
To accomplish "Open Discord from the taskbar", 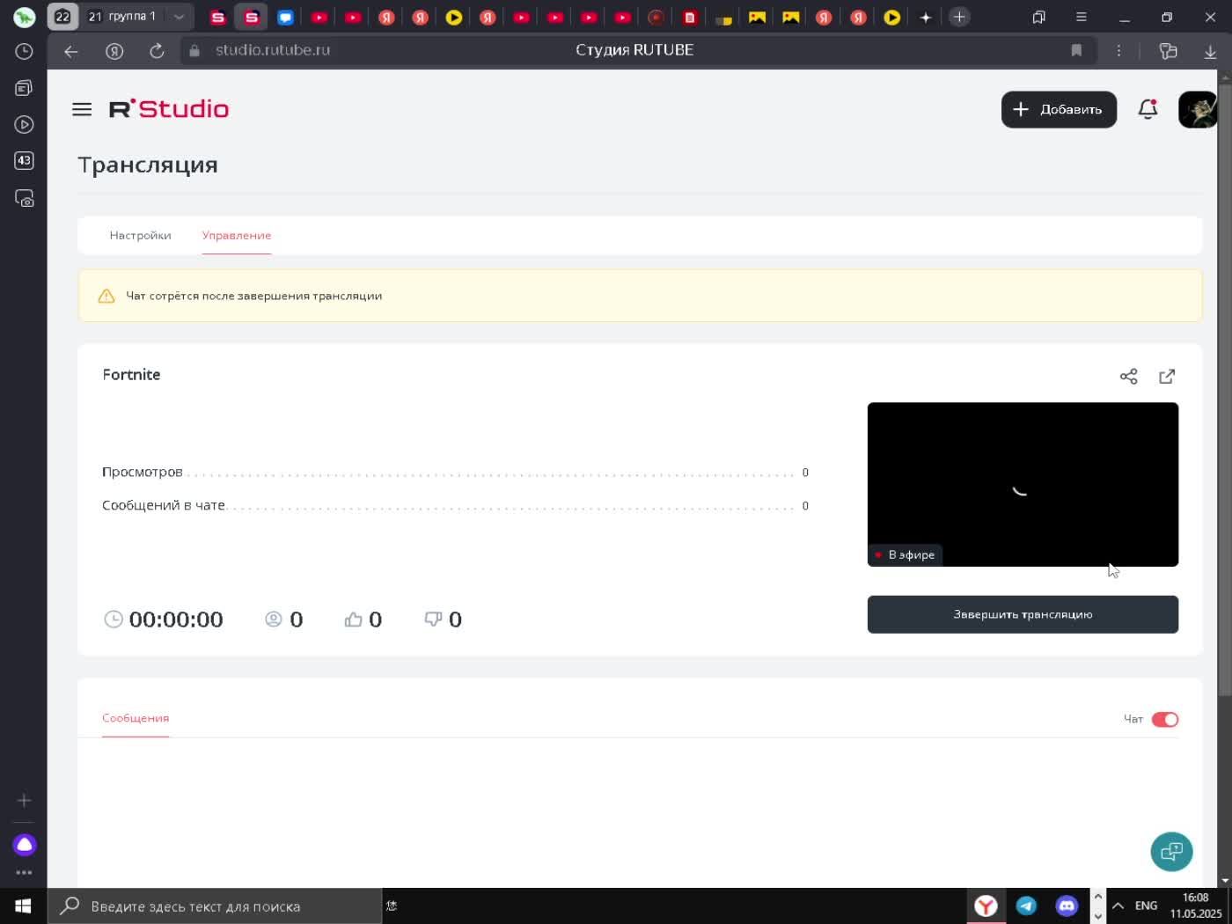I will tap(1067, 906).
